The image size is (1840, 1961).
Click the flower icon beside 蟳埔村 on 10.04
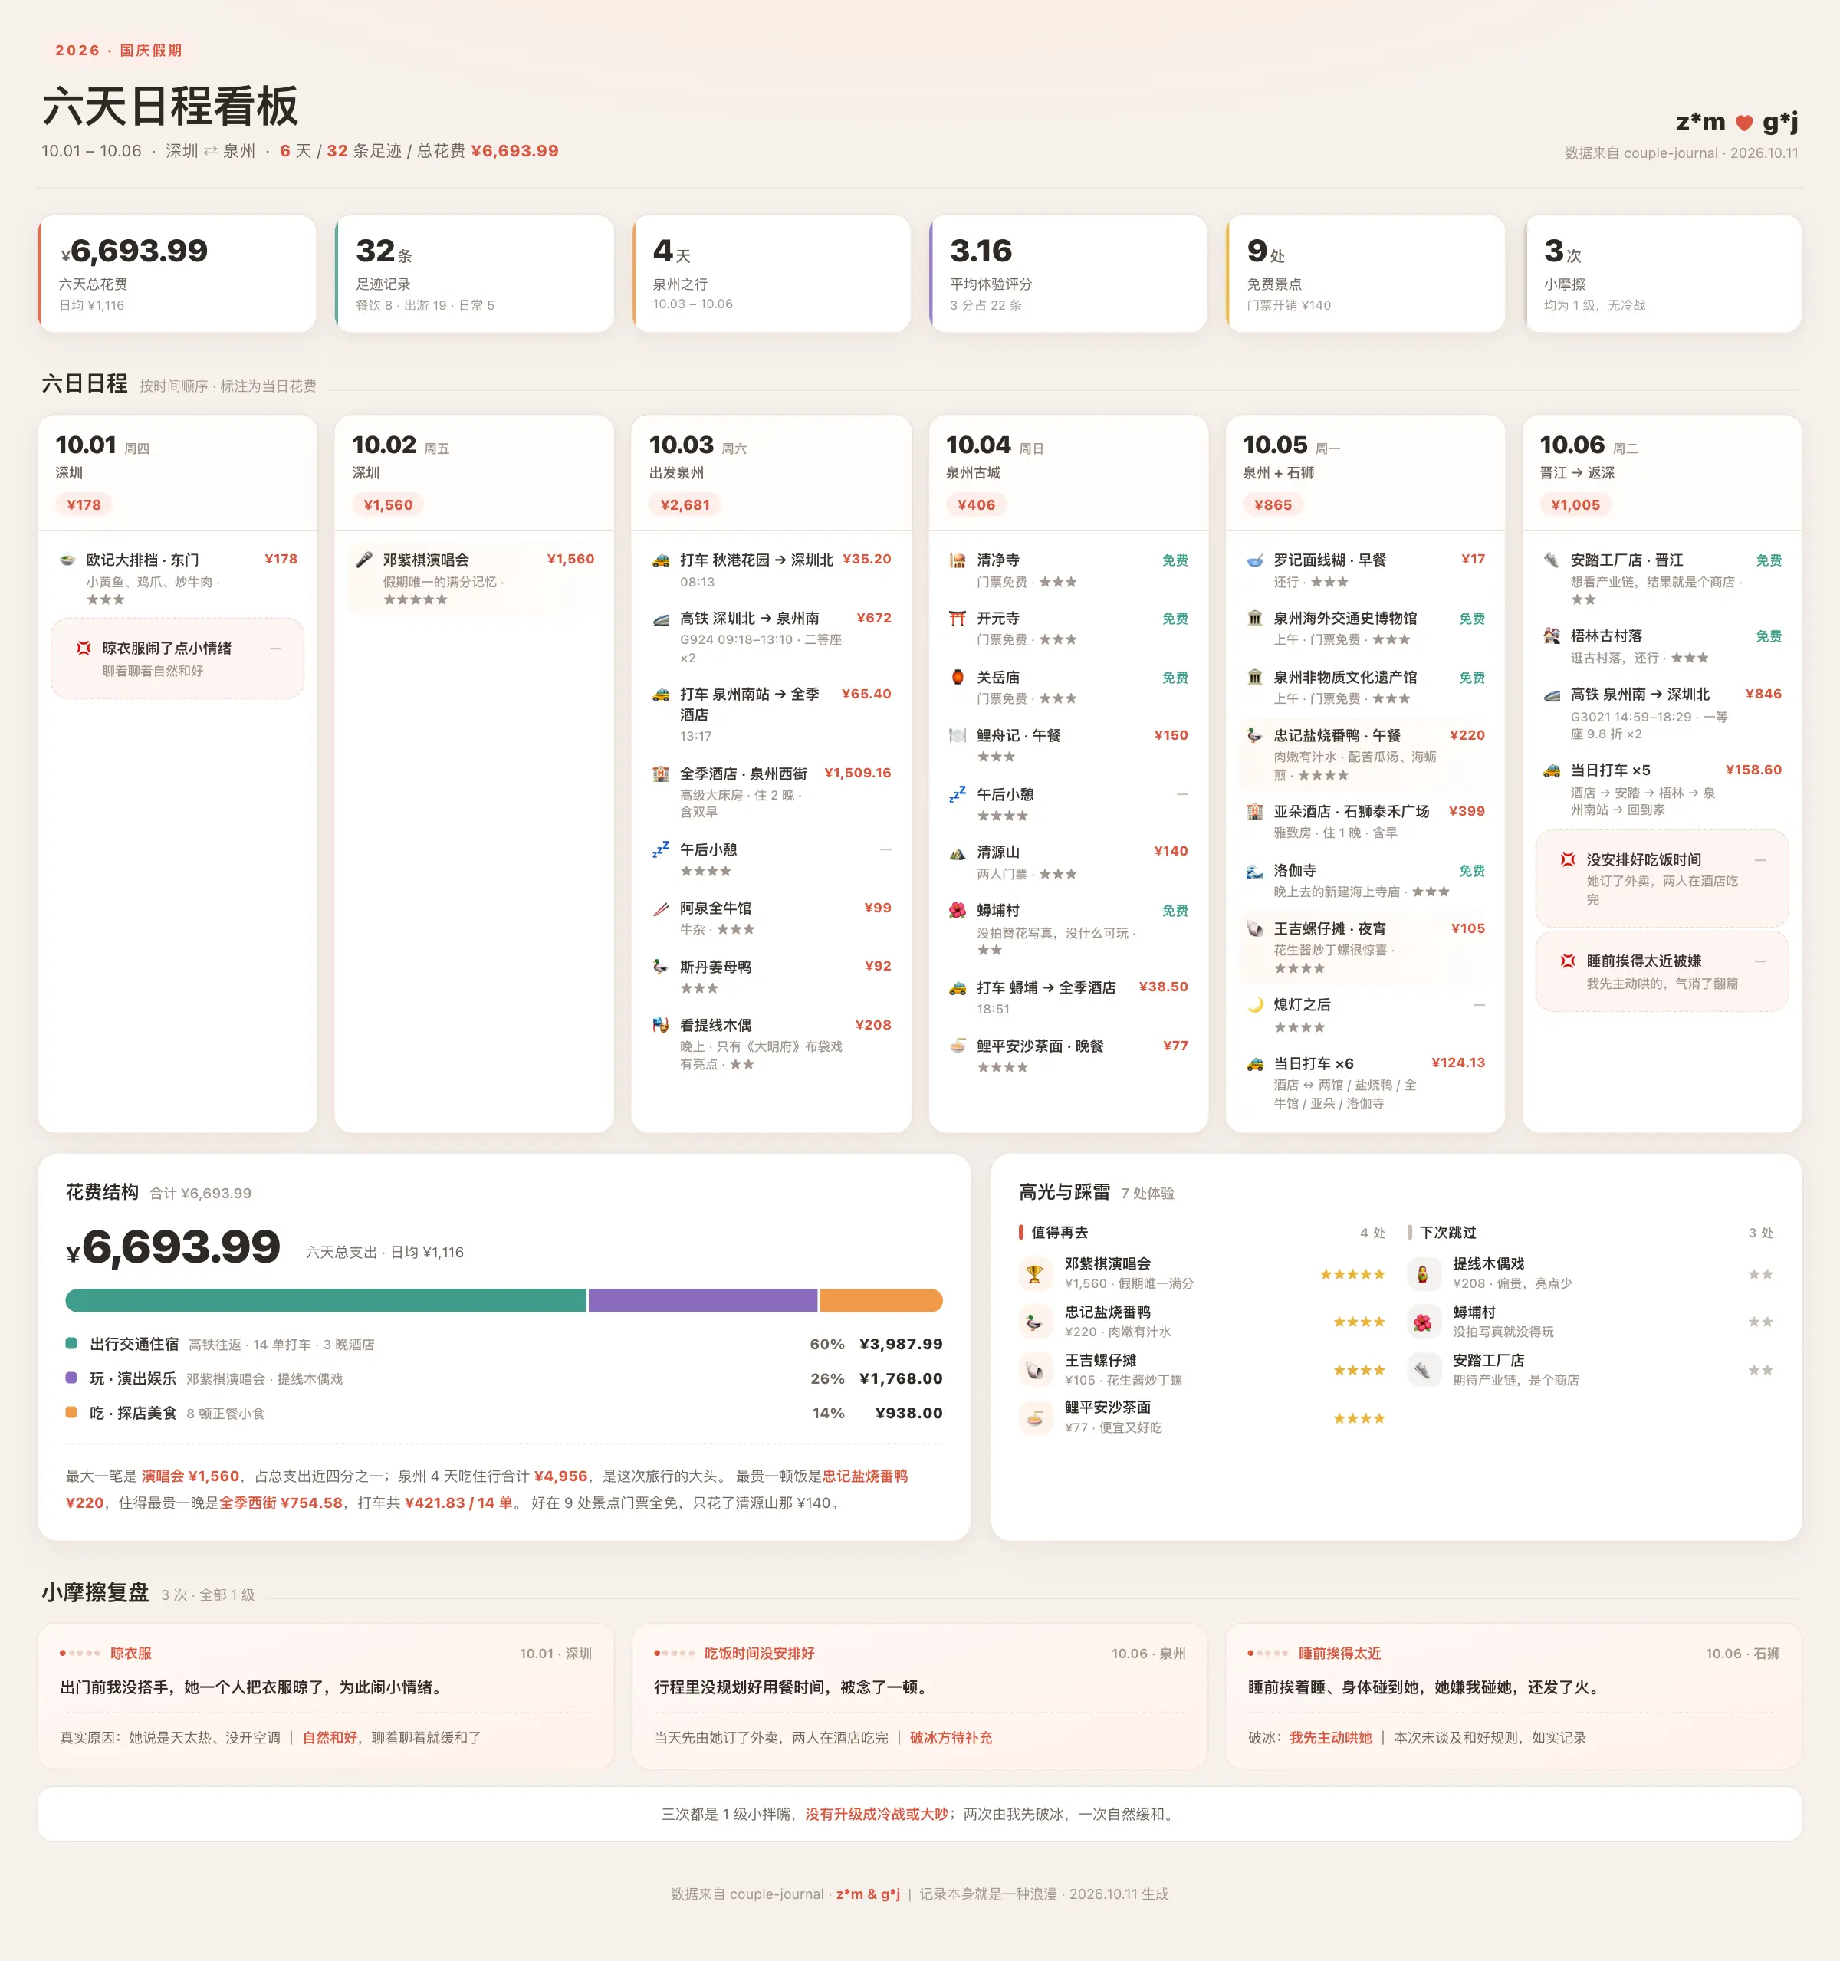(x=957, y=911)
